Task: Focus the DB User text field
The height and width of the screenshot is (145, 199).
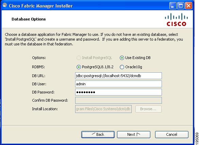Action: click(x=118, y=84)
